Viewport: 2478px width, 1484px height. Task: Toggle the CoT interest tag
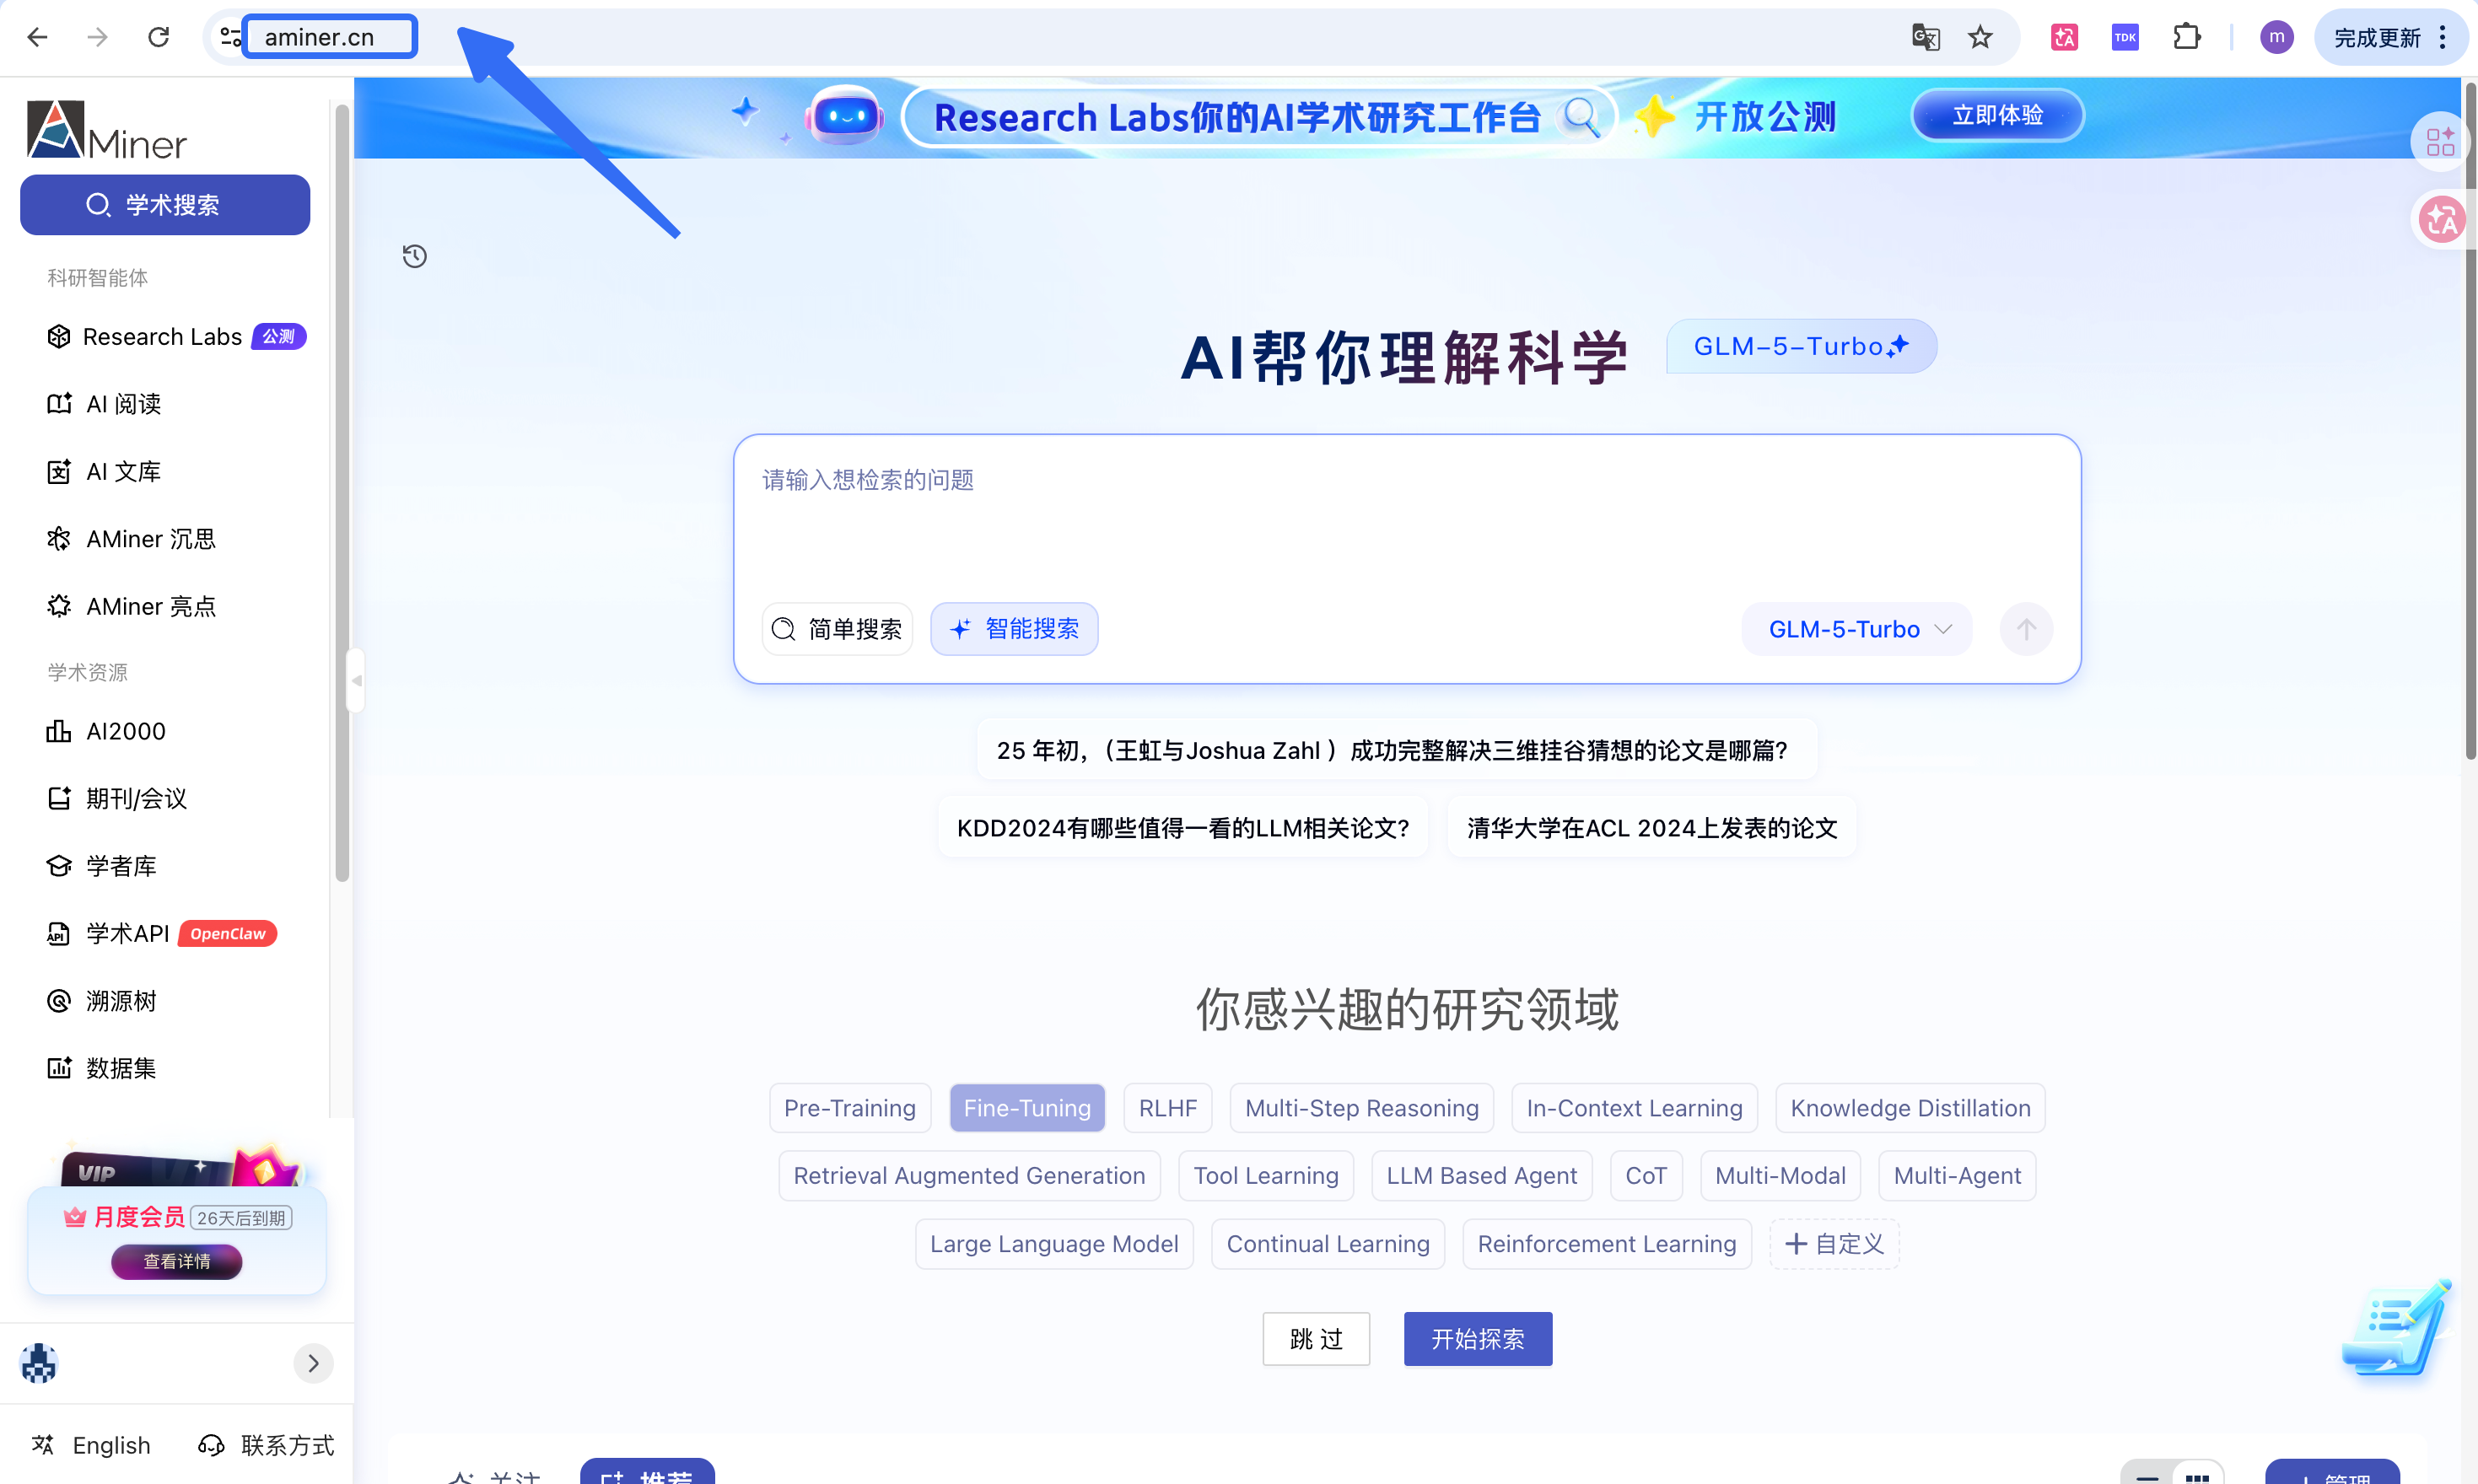tap(1646, 1176)
